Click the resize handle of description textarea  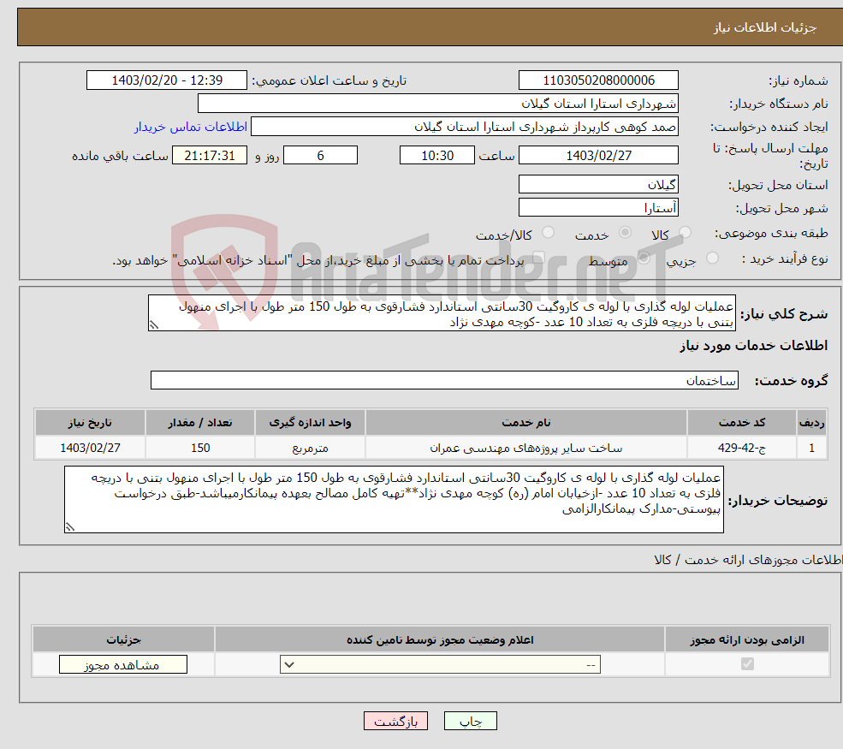[154, 325]
